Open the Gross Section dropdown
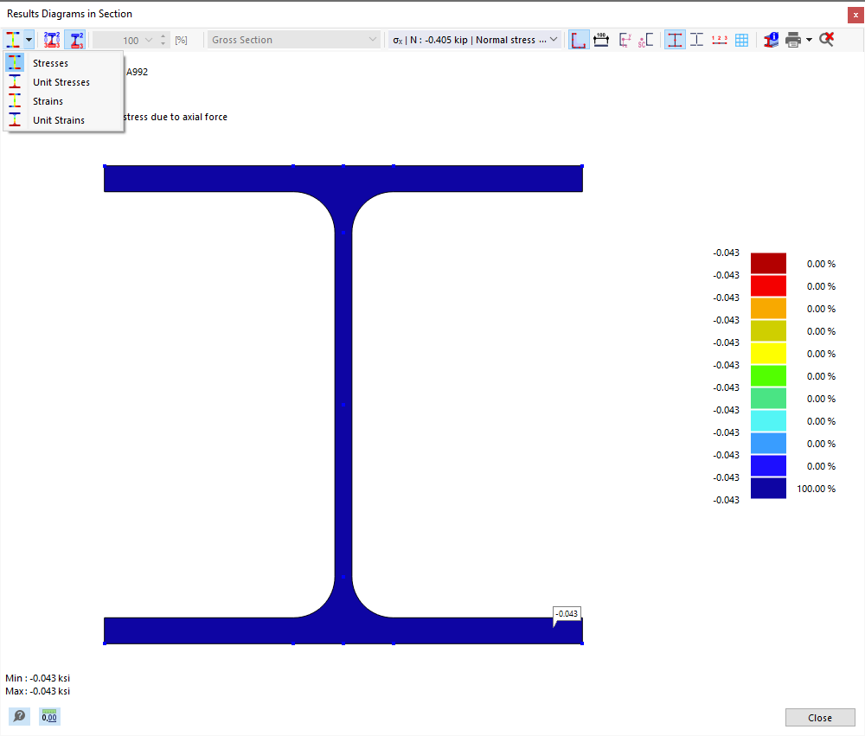 (294, 40)
